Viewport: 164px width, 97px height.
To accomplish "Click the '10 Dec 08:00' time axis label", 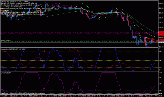I will click(33, 96).
